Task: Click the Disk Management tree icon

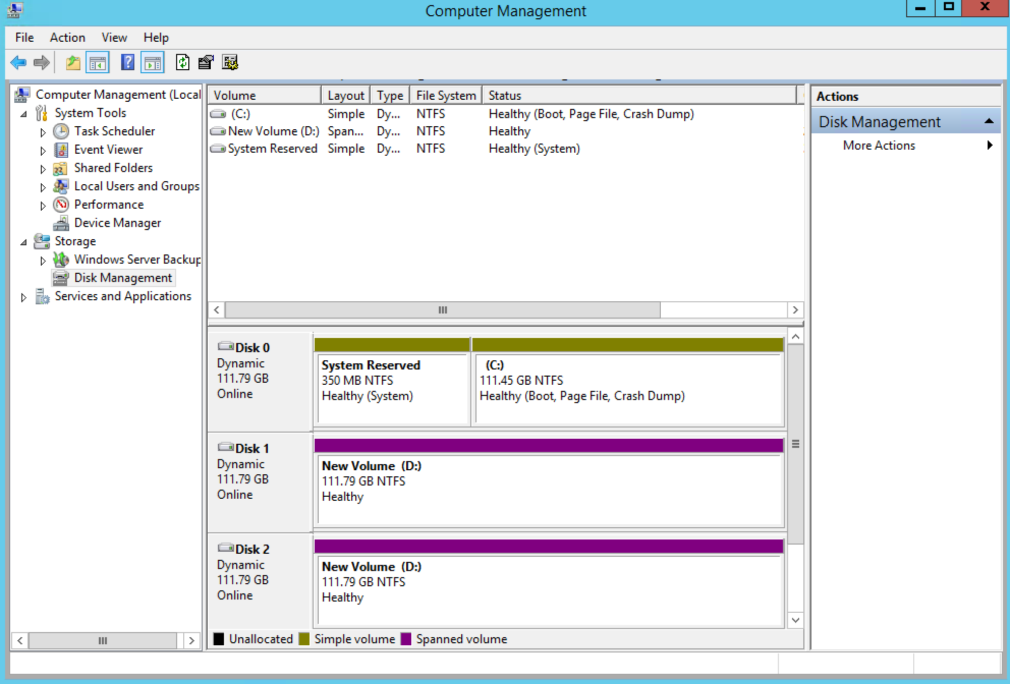Action: pos(61,278)
